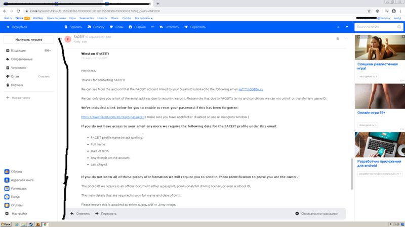The width and height of the screenshot is (405, 227).
Task: Create a Новая папка folder
Action: tap(18, 98)
